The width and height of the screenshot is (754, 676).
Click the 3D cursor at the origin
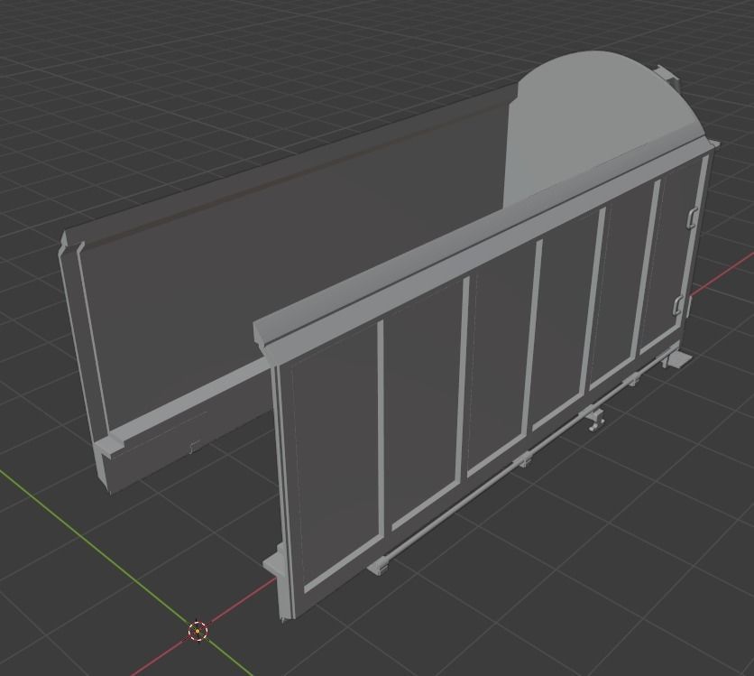(x=198, y=631)
